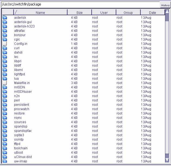
Task: Click the spandsp folder icon
Action: click(5, 126)
